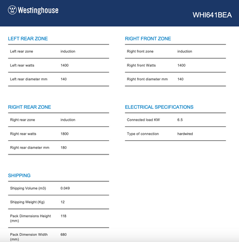Select the Connected load KW 6.5 value
Image resolution: width=239 pixels, height=242 pixels.
[180, 120]
